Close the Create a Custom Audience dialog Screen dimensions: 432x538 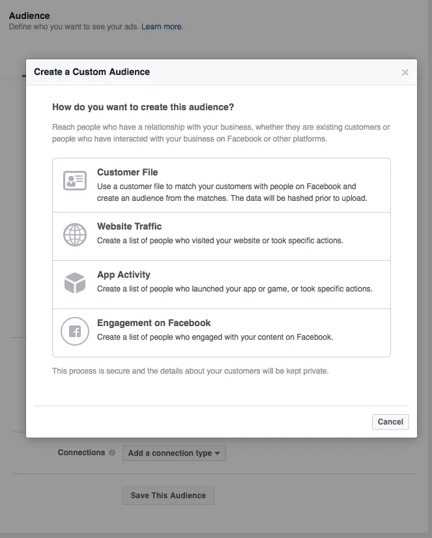pos(405,72)
